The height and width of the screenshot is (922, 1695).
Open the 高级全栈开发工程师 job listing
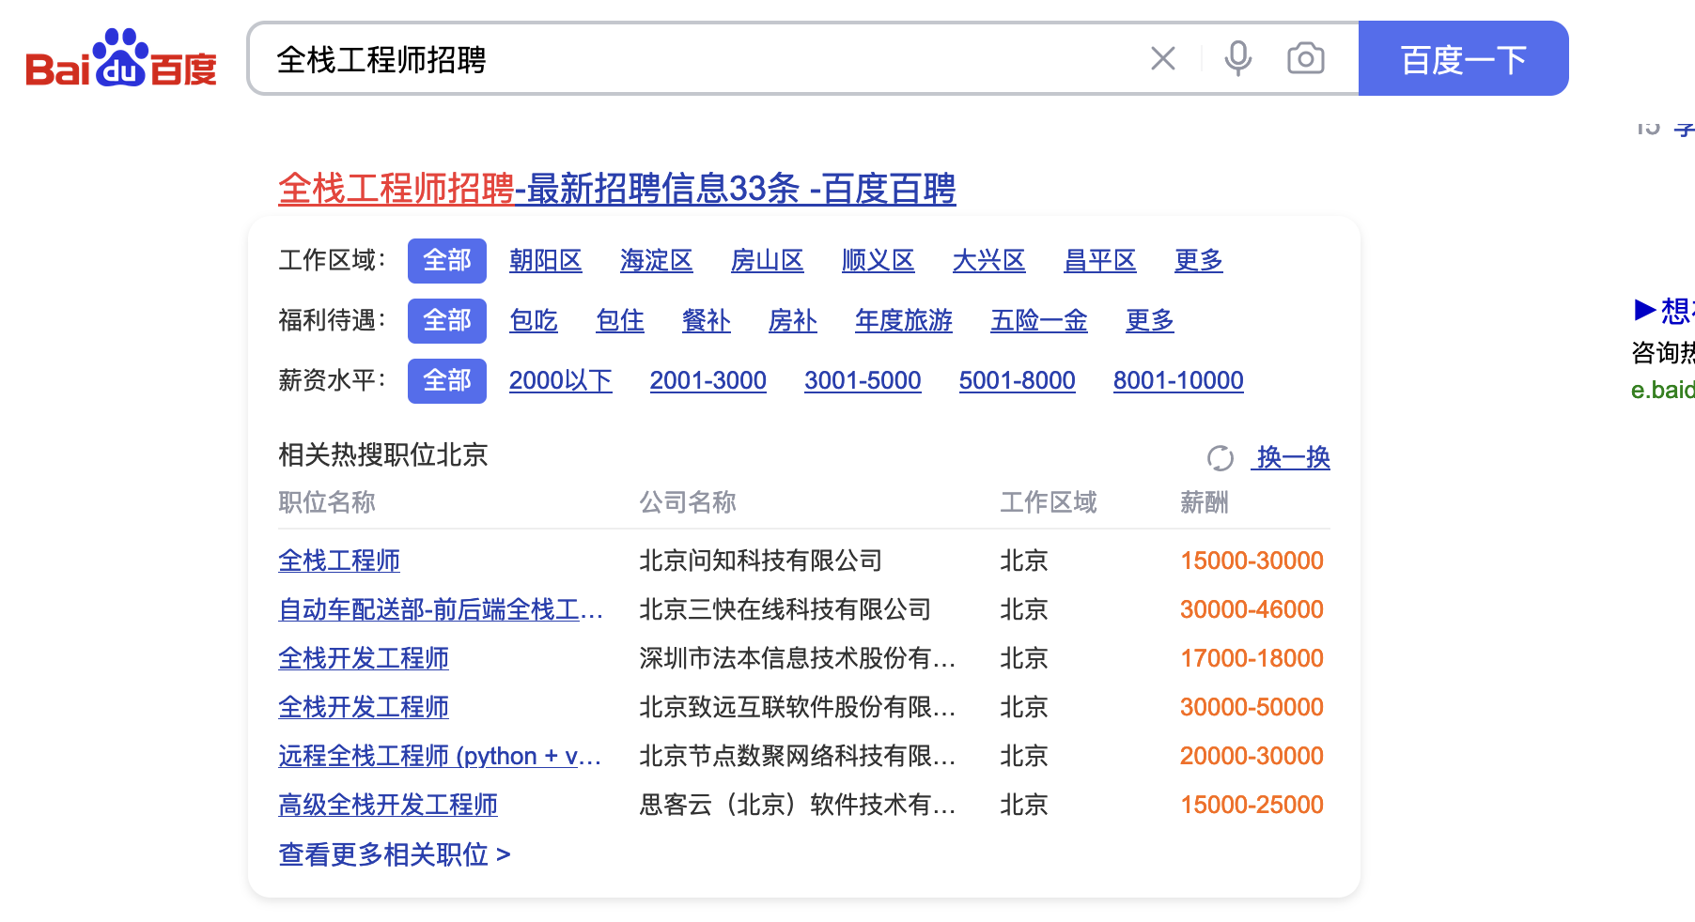click(x=387, y=805)
